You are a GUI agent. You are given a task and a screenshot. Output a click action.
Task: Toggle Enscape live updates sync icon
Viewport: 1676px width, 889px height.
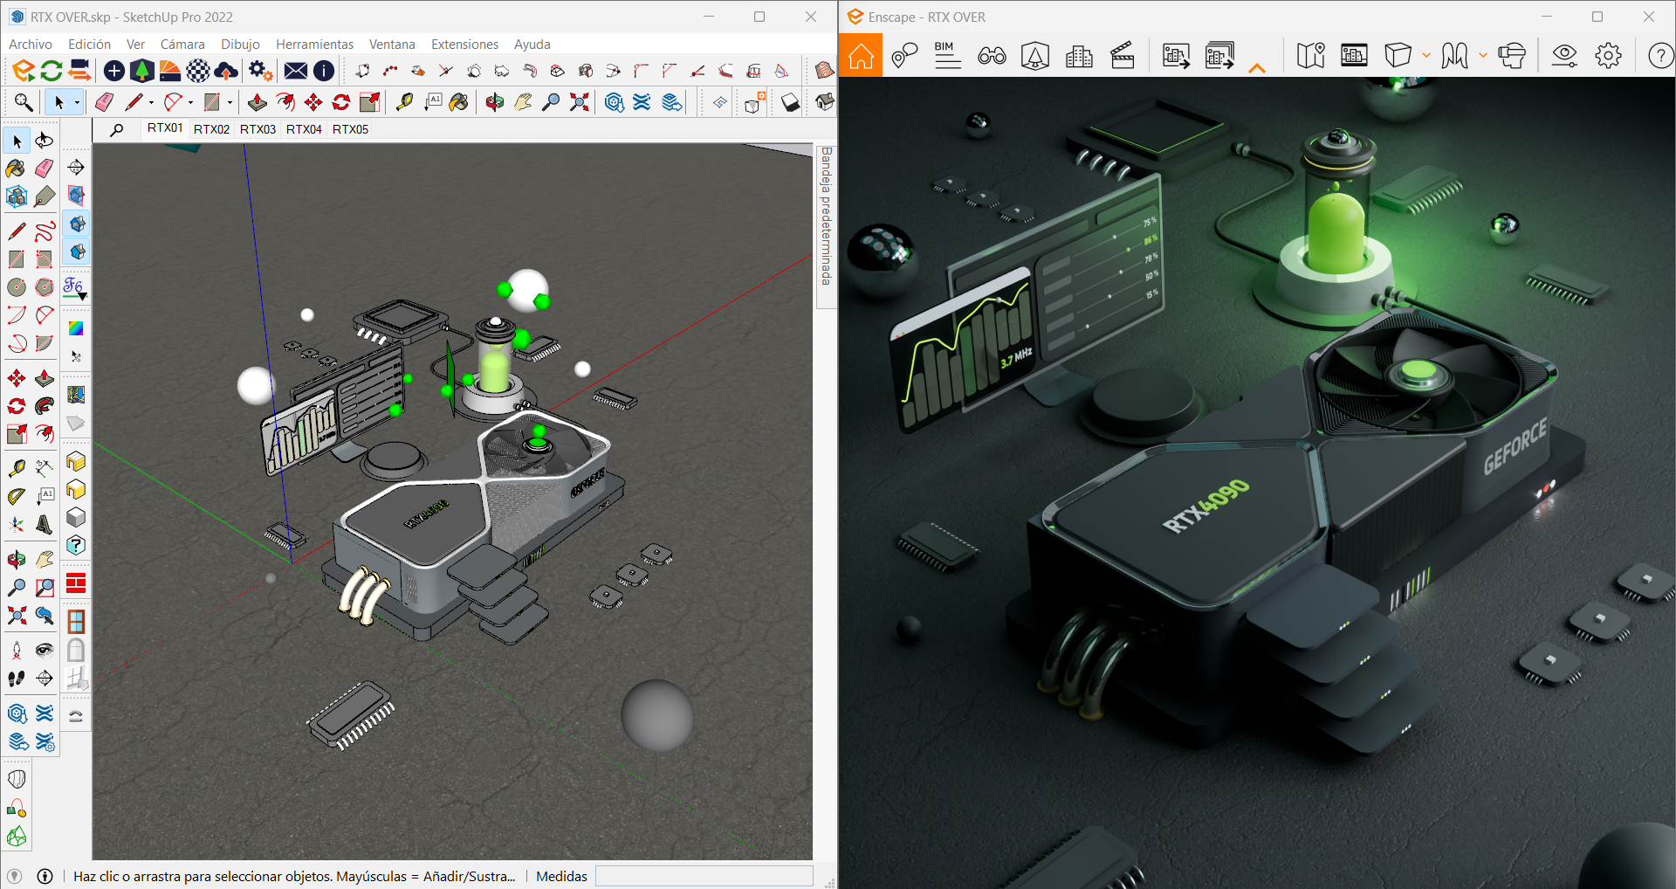point(52,71)
